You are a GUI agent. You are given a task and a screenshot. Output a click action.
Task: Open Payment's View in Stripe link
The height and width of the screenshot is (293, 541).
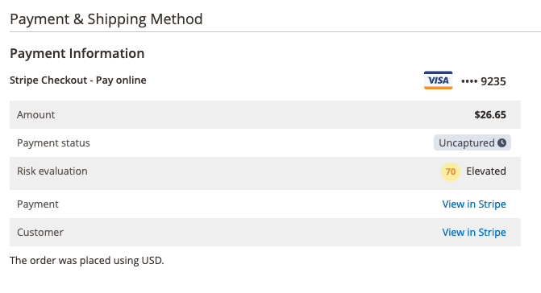[474, 204]
